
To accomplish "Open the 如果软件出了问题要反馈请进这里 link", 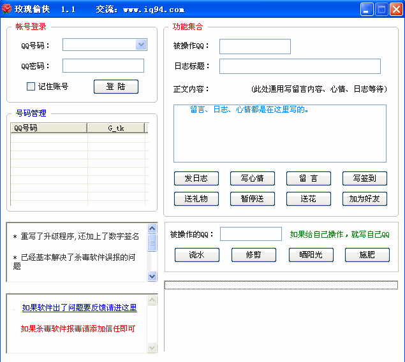I will click(79, 308).
